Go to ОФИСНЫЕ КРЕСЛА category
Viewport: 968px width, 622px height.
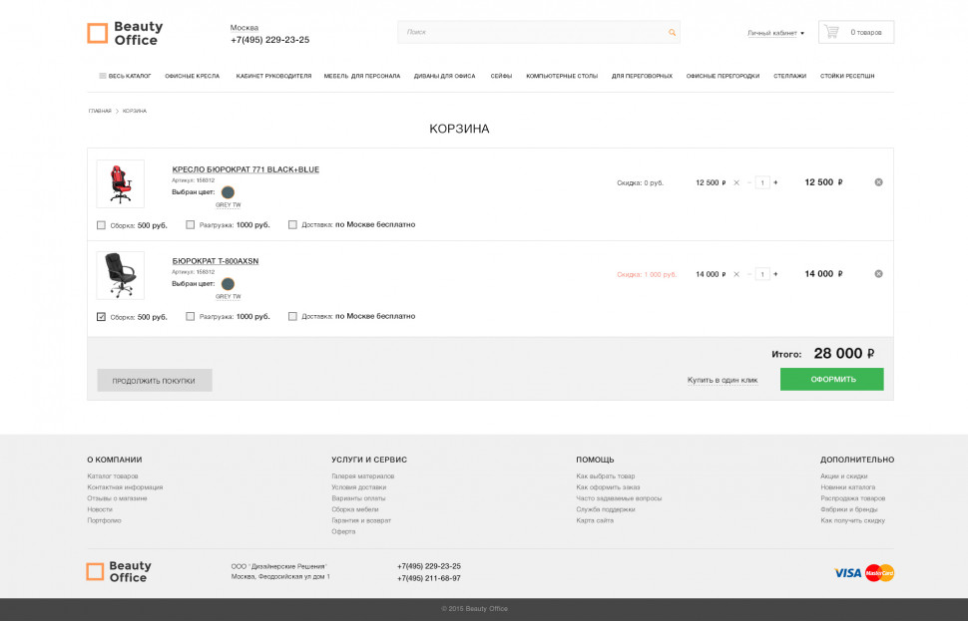(x=192, y=76)
